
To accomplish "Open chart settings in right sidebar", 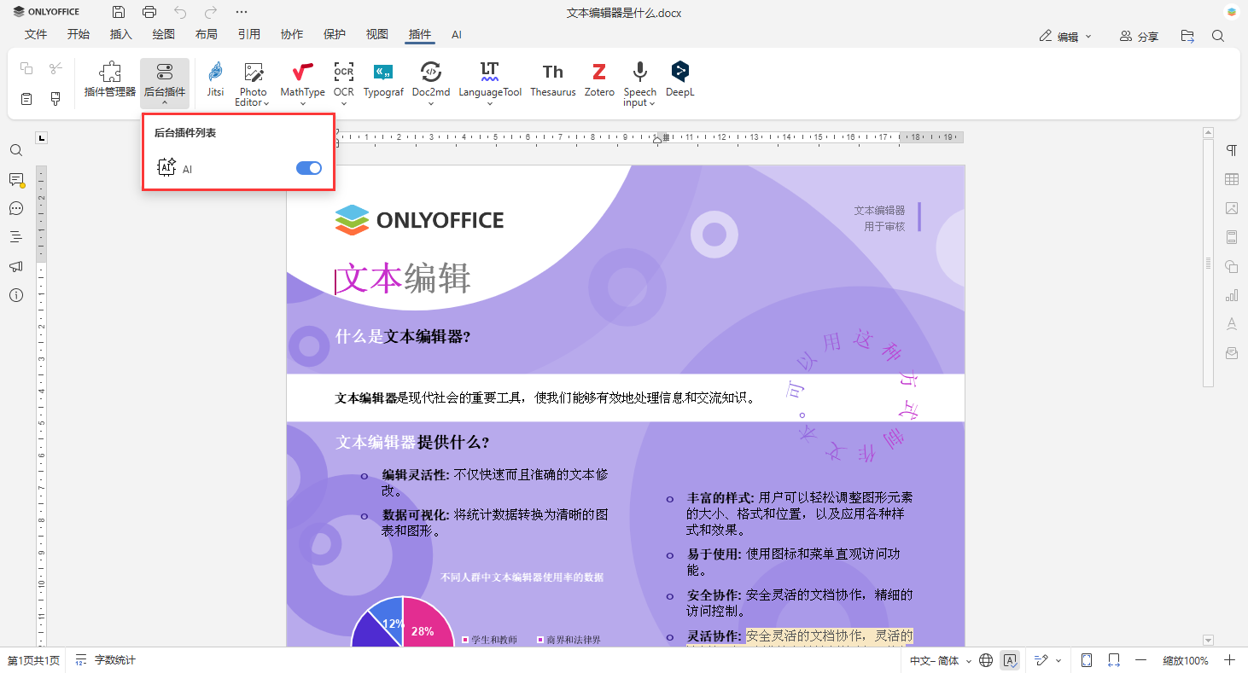I will pyautogui.click(x=1232, y=295).
